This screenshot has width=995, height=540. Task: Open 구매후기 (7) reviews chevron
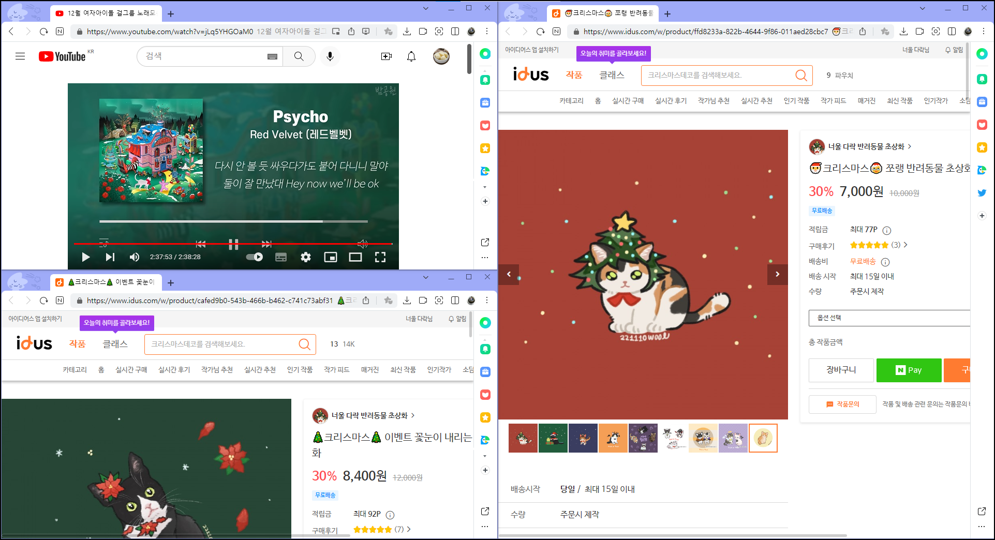(409, 529)
